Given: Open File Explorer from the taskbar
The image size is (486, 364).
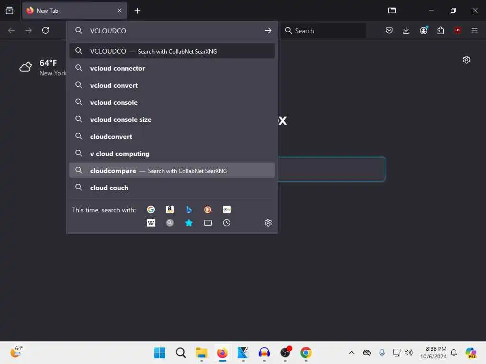Looking at the screenshot, I should (x=201, y=353).
